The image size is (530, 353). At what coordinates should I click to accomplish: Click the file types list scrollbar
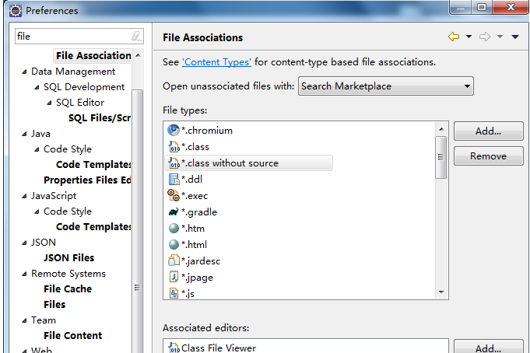coord(441,156)
